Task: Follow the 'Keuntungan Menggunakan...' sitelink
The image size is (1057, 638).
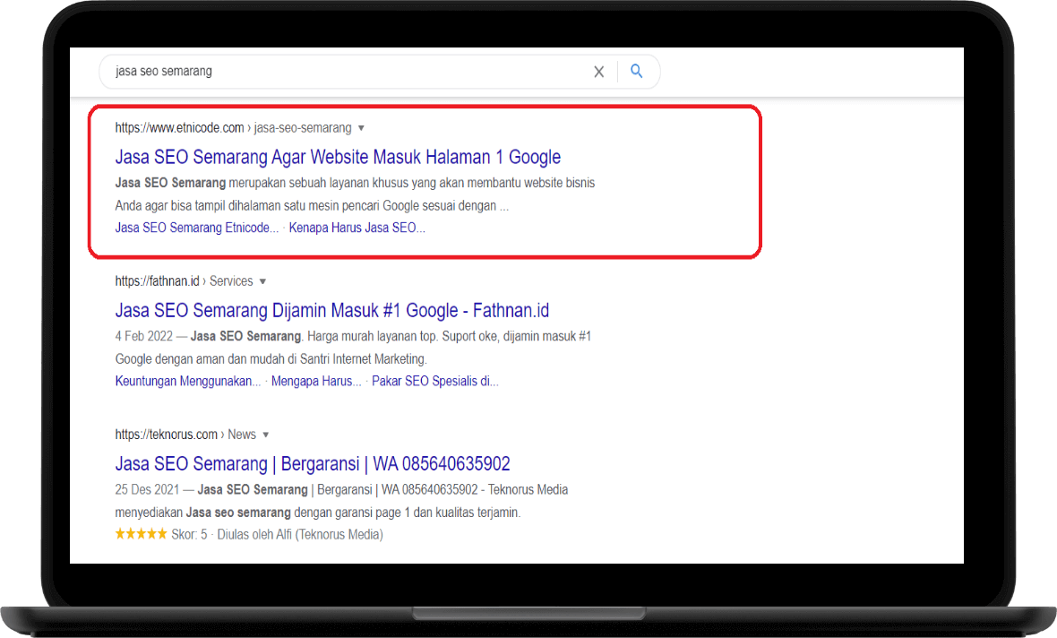Action: click(187, 381)
